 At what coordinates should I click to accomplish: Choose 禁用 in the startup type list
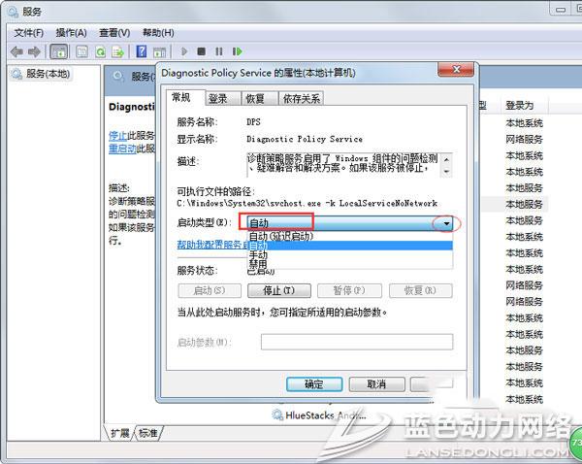click(258, 265)
